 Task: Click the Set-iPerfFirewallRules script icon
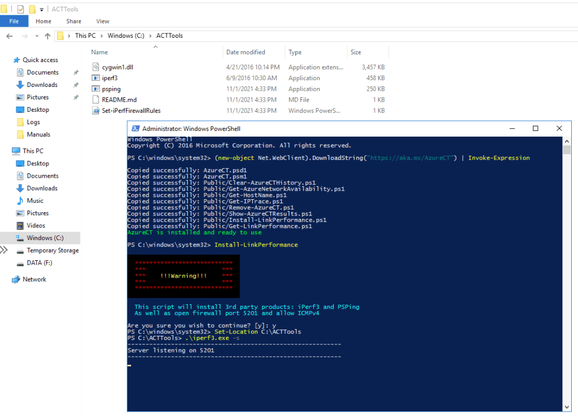(x=95, y=111)
